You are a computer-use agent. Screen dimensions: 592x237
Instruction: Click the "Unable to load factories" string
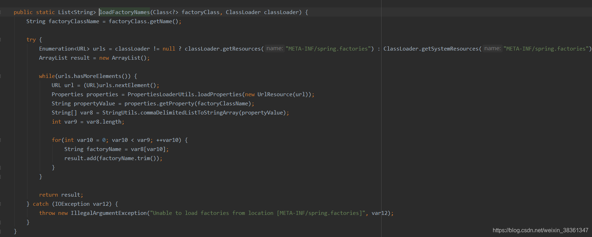click(x=258, y=213)
